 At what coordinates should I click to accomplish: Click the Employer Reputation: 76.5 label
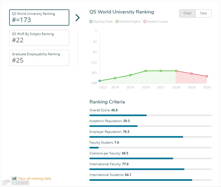click(x=109, y=131)
